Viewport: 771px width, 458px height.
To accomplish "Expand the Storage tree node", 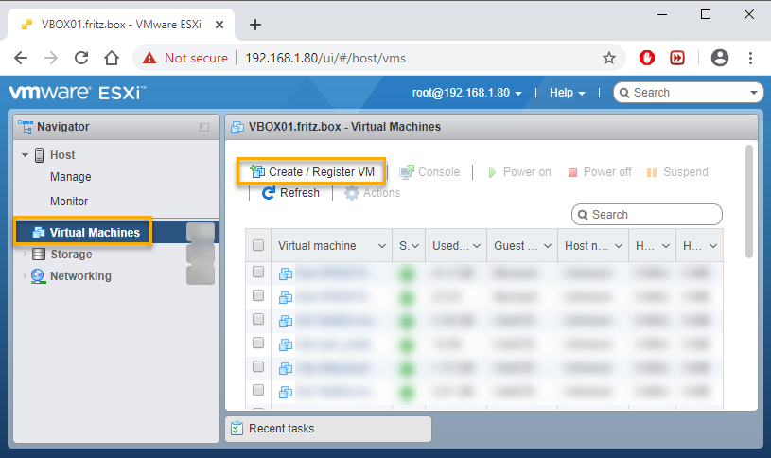I will [25, 255].
